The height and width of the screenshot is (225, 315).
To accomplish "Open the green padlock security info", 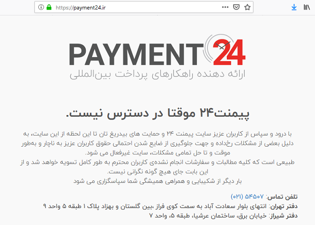I will click(x=49, y=7).
